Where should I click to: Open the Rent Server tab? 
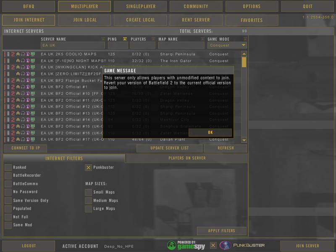(x=196, y=20)
